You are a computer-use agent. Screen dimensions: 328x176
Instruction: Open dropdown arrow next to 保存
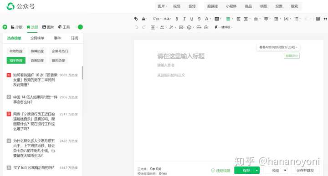pos(256,171)
